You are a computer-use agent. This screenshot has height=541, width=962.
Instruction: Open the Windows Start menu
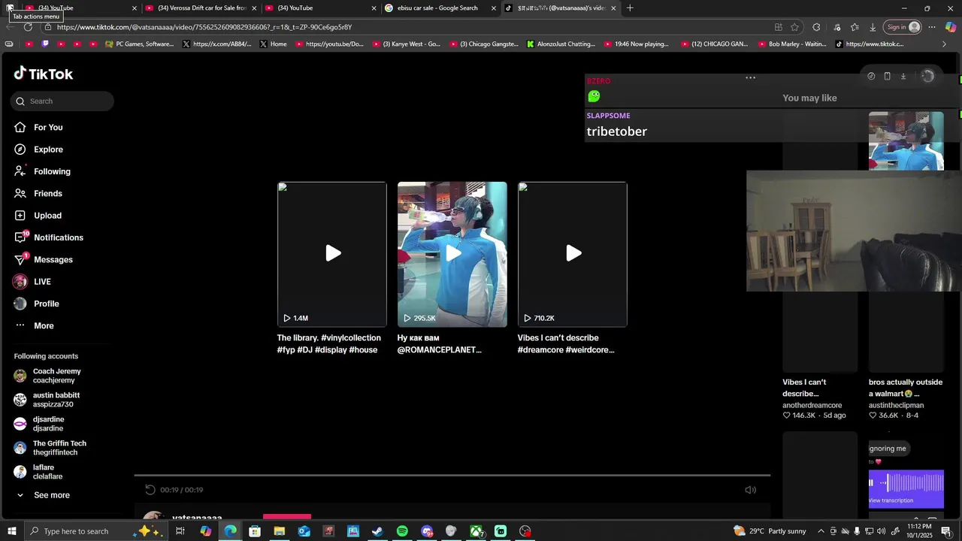[11, 531]
